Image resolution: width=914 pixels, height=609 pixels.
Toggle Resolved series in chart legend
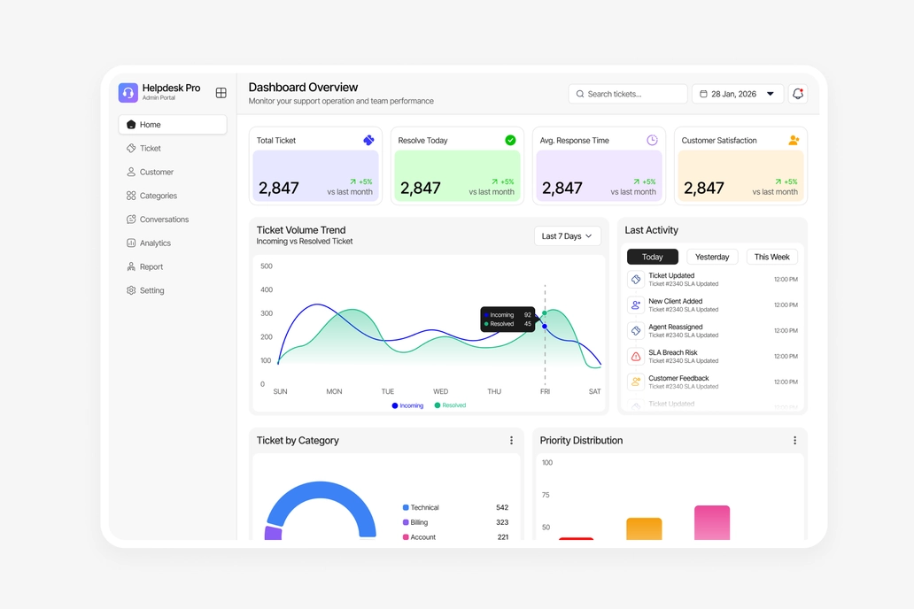[x=450, y=405]
